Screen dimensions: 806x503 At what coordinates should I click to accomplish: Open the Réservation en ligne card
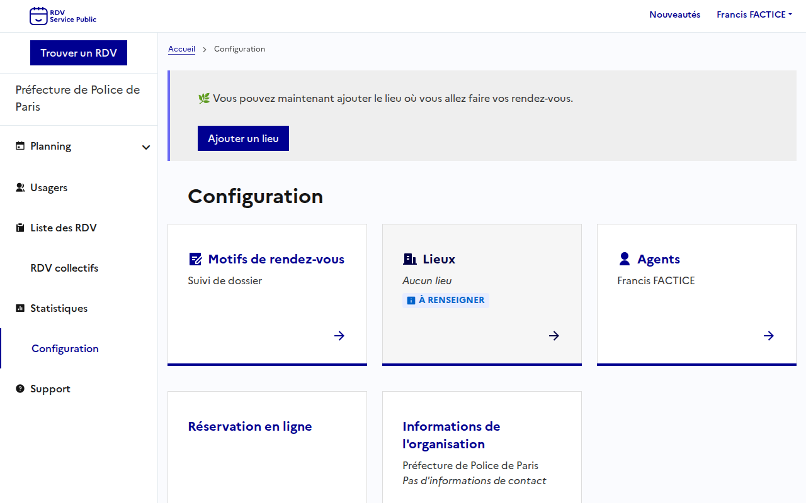tap(250, 426)
